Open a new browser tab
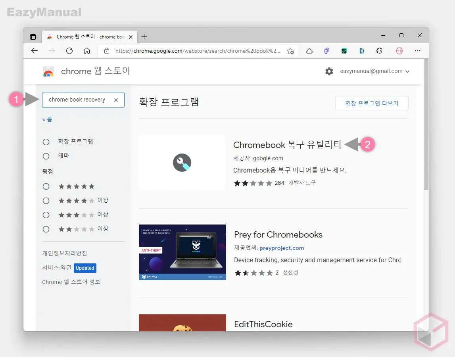Viewport: 455px width, 357px height. [144, 37]
